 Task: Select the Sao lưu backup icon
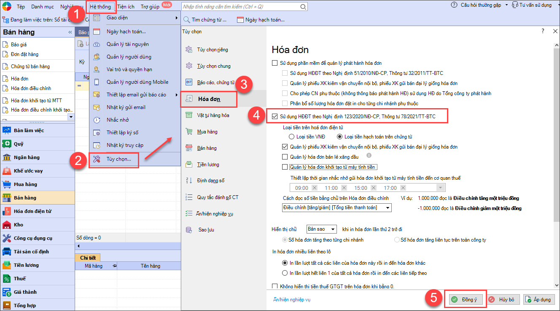[189, 230]
